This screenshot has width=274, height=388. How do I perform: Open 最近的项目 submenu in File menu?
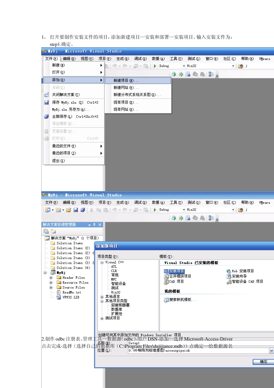[74, 153]
